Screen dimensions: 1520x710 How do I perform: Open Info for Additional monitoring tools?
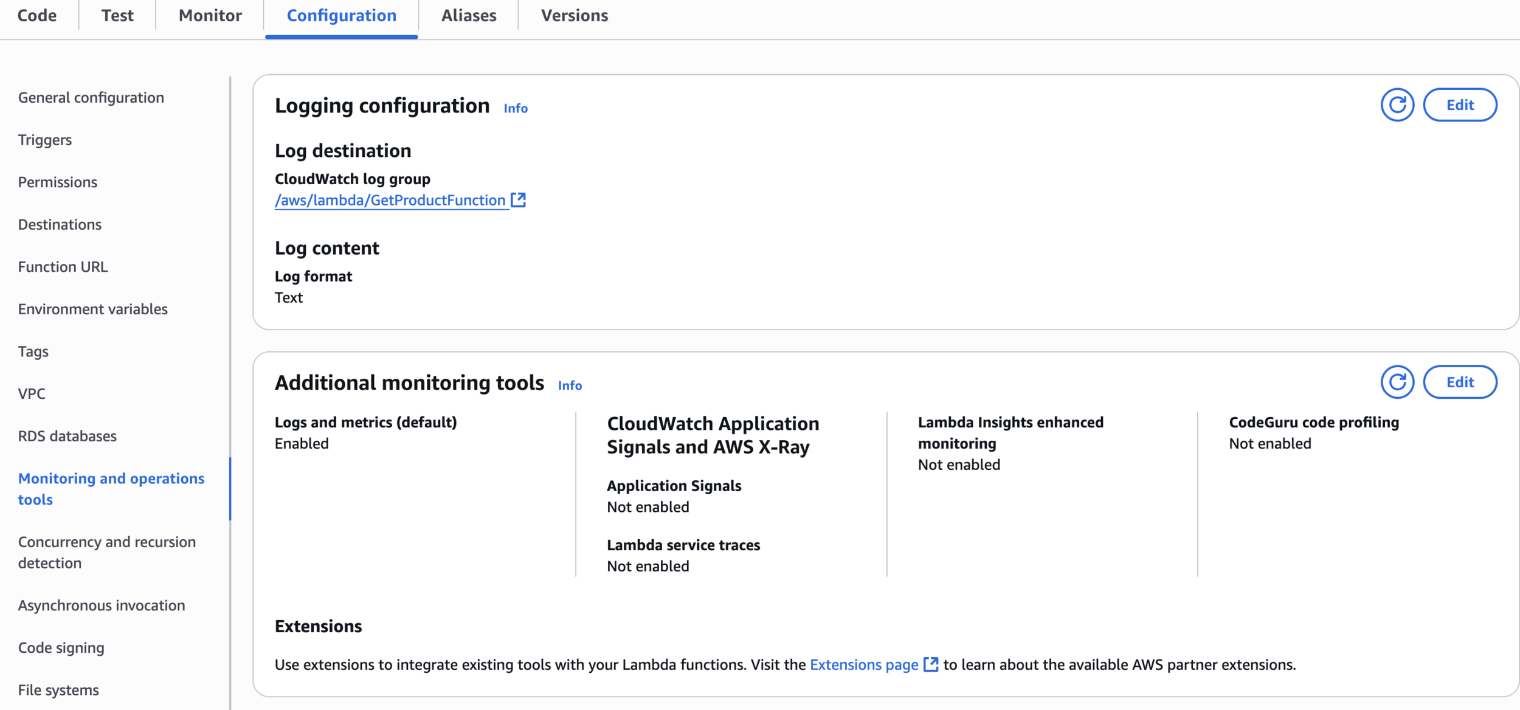pyautogui.click(x=569, y=385)
